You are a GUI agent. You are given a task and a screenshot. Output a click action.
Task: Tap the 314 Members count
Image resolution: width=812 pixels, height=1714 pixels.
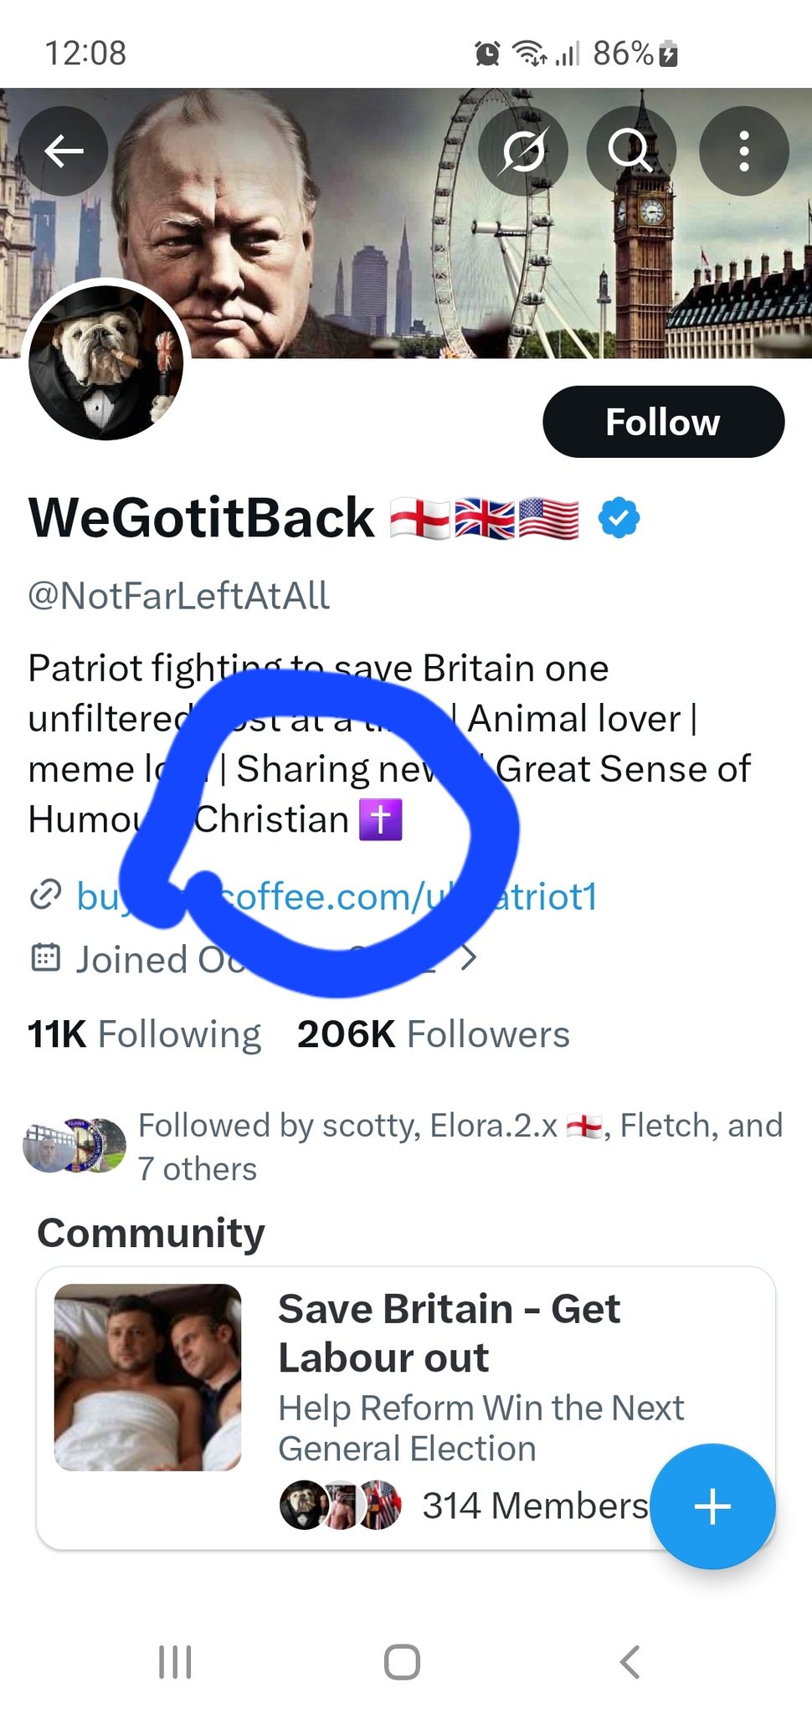click(534, 1506)
